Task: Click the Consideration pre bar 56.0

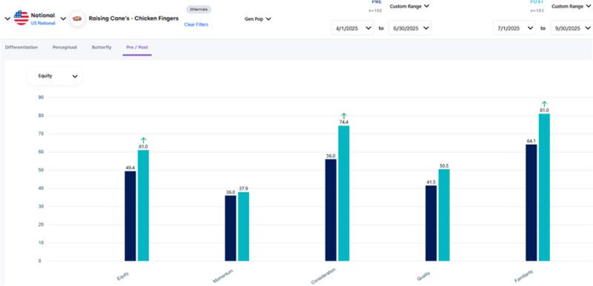Action: (331, 210)
